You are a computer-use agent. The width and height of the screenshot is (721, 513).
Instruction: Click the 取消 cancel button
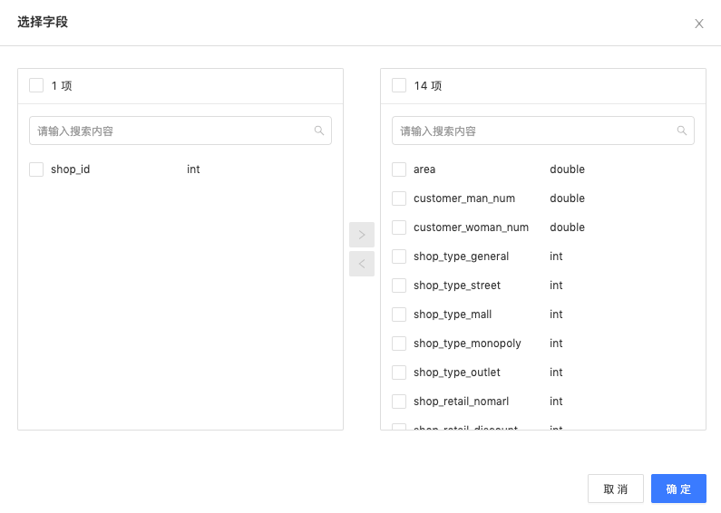(616, 489)
